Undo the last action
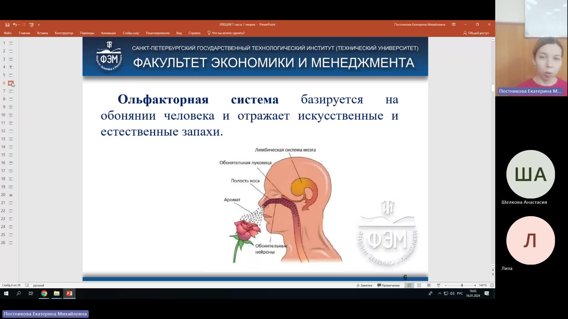This screenshot has height=319, width=568. pyautogui.click(x=14, y=25)
